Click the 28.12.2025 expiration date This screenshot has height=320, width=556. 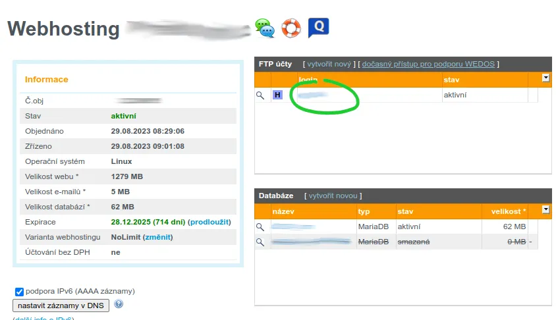point(131,222)
